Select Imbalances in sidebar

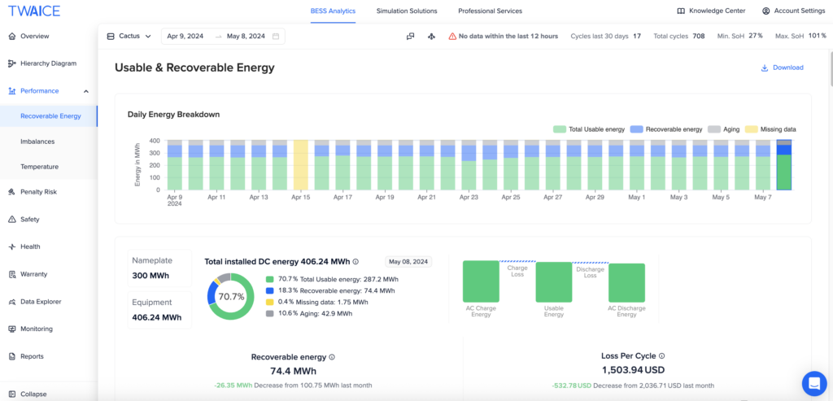point(37,142)
